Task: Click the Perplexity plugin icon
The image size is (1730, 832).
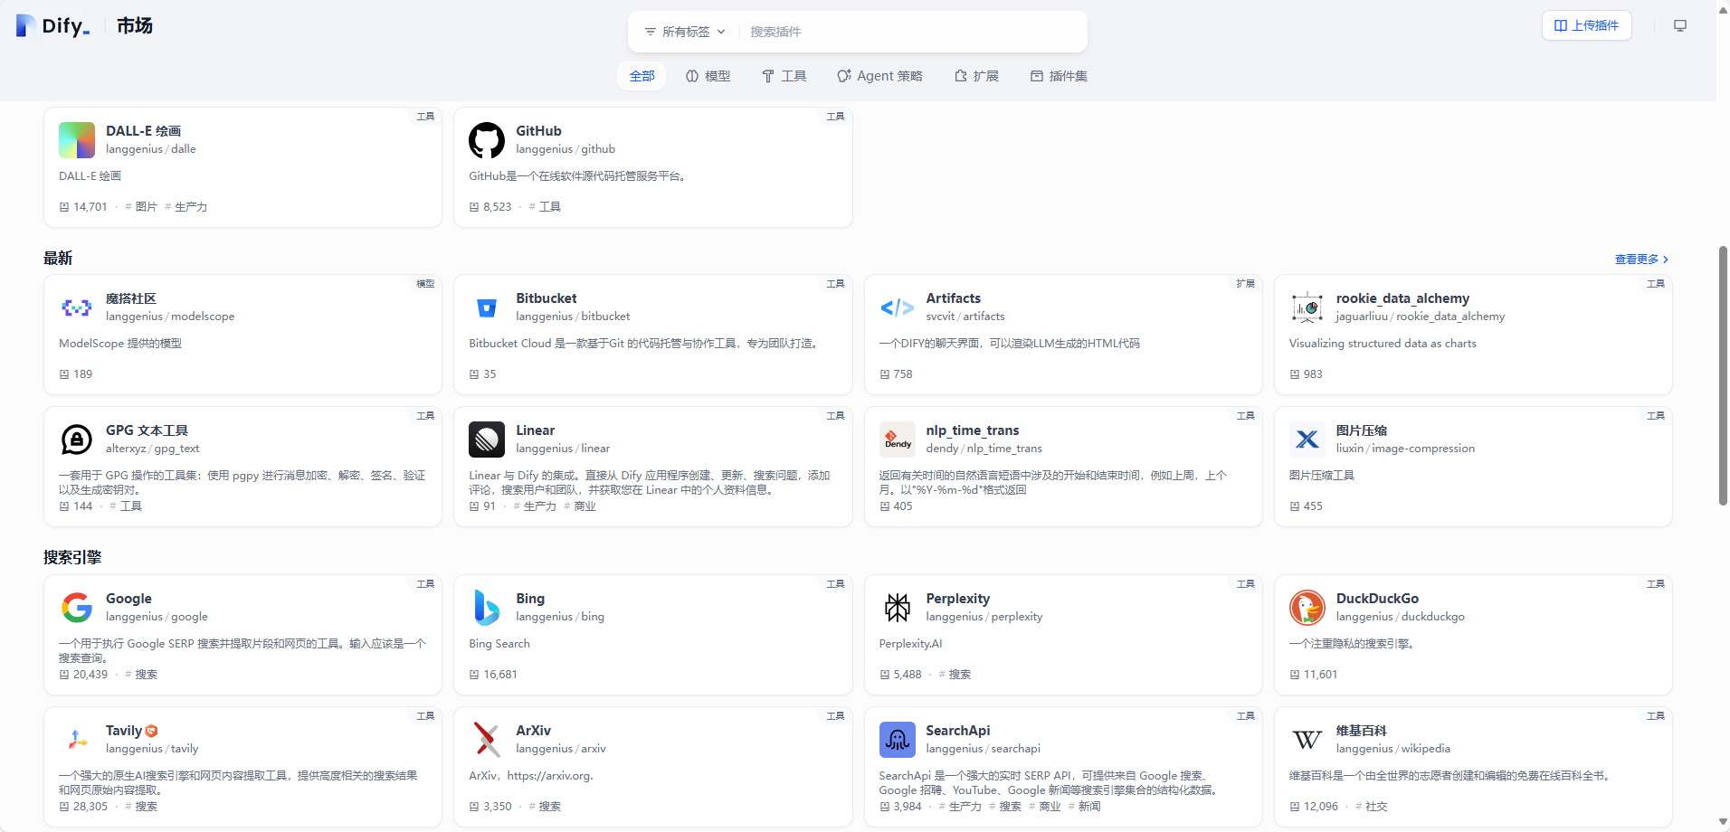Action: [897, 608]
